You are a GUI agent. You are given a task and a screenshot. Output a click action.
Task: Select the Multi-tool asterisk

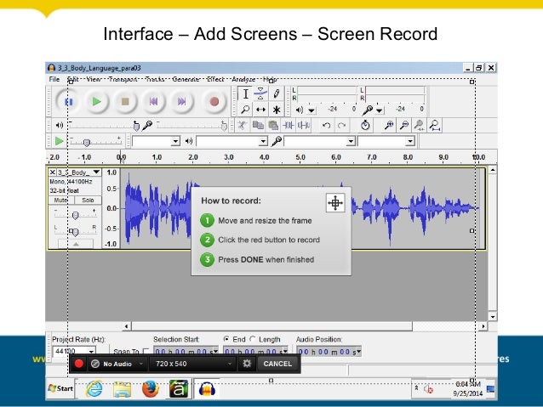pyautogui.click(x=276, y=110)
